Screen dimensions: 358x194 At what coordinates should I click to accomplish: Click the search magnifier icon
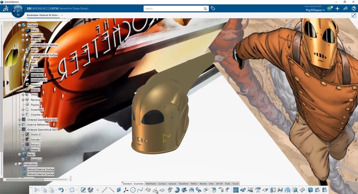(x=205, y=9)
